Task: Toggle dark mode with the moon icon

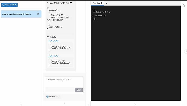Action: tap(184, 5)
